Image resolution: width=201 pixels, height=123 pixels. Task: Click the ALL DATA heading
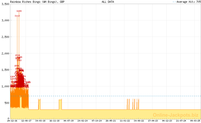coord(108,2)
